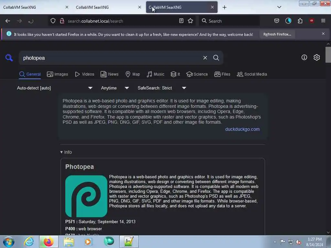Click into the photopea search input
Image resolution: width=331 pixels, height=248 pixels.
click(x=111, y=58)
